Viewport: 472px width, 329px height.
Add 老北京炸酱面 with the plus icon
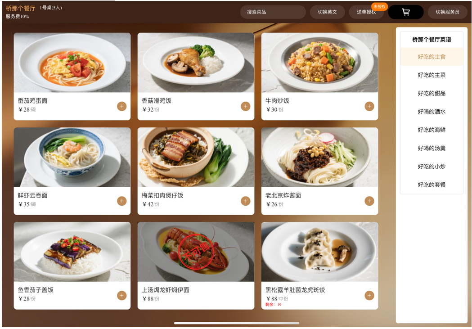(x=369, y=201)
